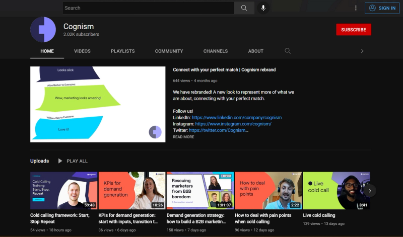Show next uploads with carousel arrow
This screenshot has width=403, height=237.
pos(370,191)
